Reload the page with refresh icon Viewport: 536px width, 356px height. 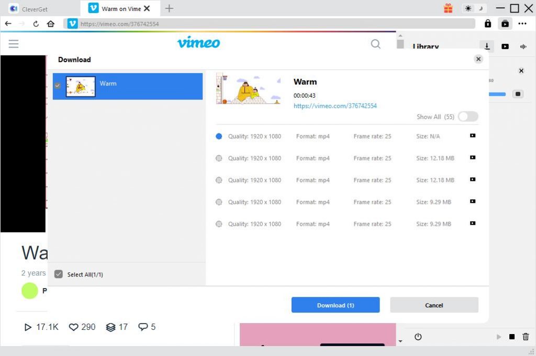tap(36, 24)
